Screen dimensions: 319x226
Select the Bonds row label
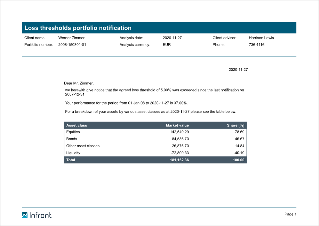72,139
